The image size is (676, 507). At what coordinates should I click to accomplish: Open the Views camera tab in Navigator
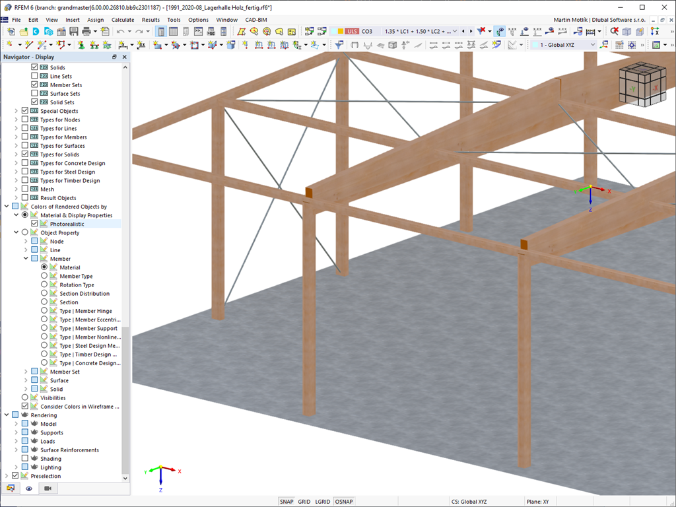pyautogui.click(x=48, y=489)
